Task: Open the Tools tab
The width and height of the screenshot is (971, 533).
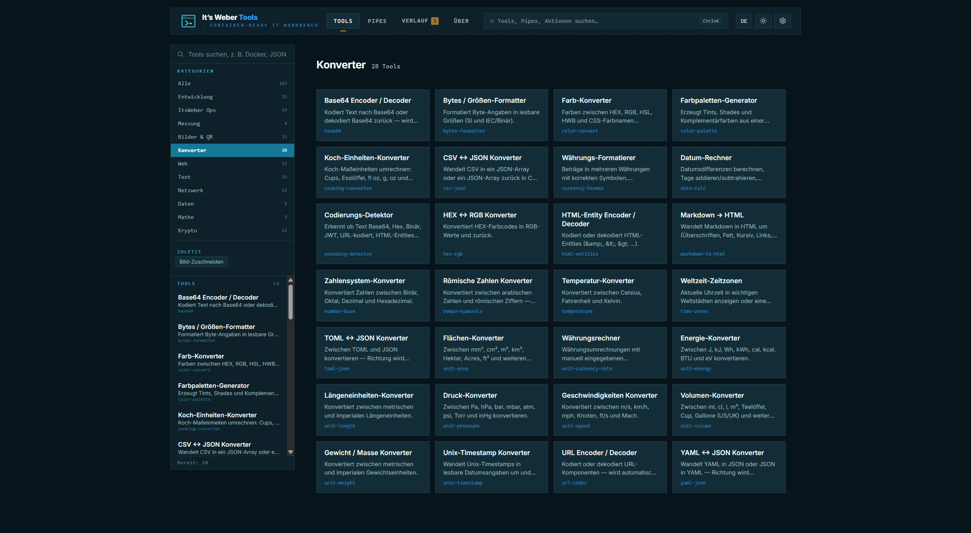Action: pyautogui.click(x=343, y=21)
